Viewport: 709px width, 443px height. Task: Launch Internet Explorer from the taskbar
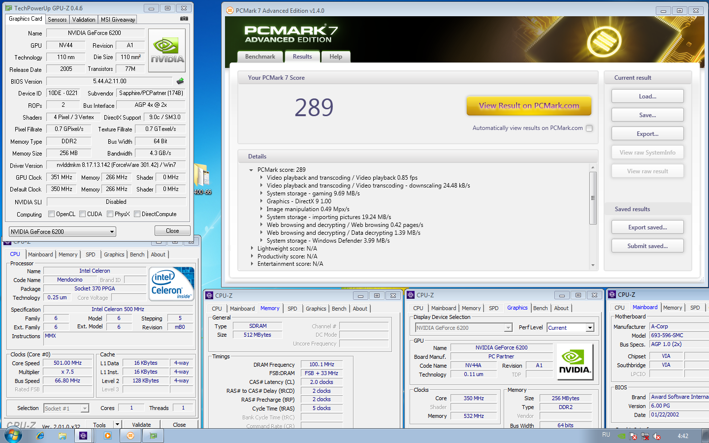point(40,436)
